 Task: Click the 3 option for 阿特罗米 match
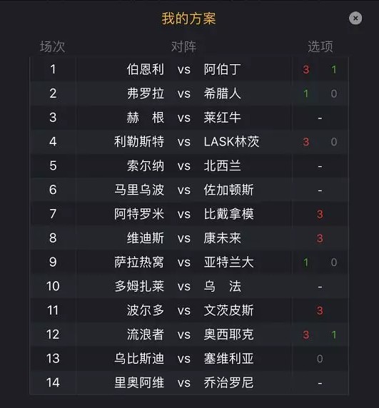pyautogui.click(x=320, y=214)
